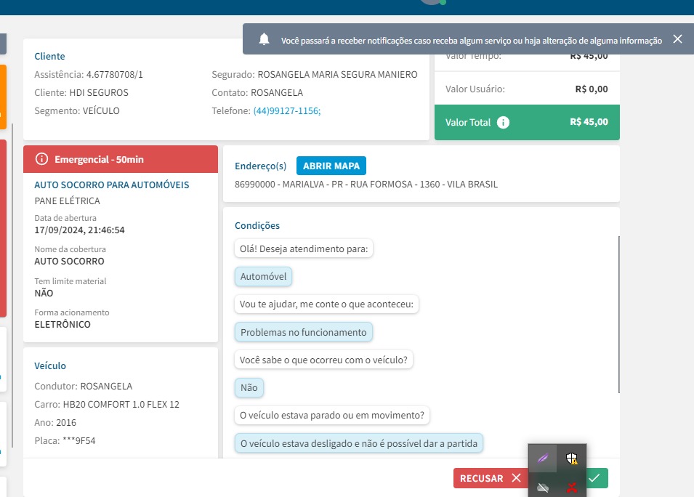
Task: Click 'Vou te ajudar, me conte' message
Action: point(326,304)
